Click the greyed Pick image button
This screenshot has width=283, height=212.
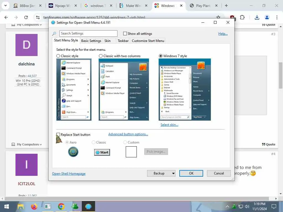[156, 152]
